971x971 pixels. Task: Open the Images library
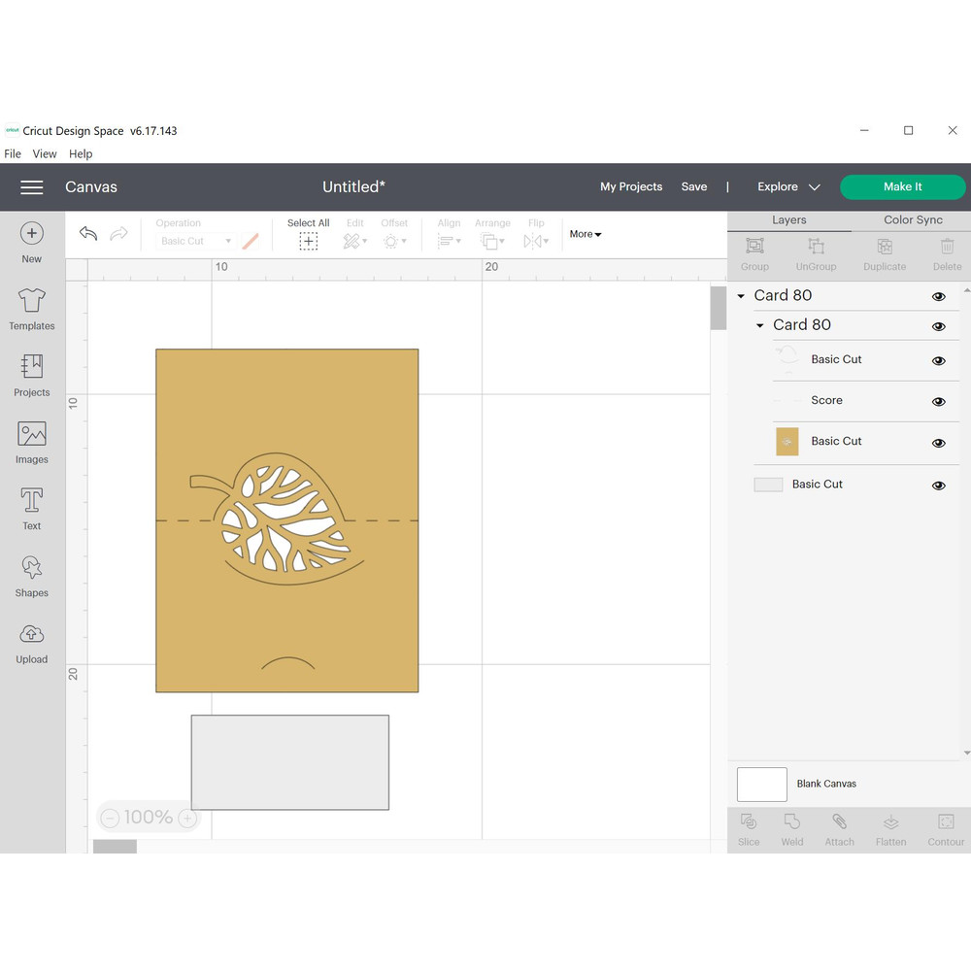(x=32, y=443)
